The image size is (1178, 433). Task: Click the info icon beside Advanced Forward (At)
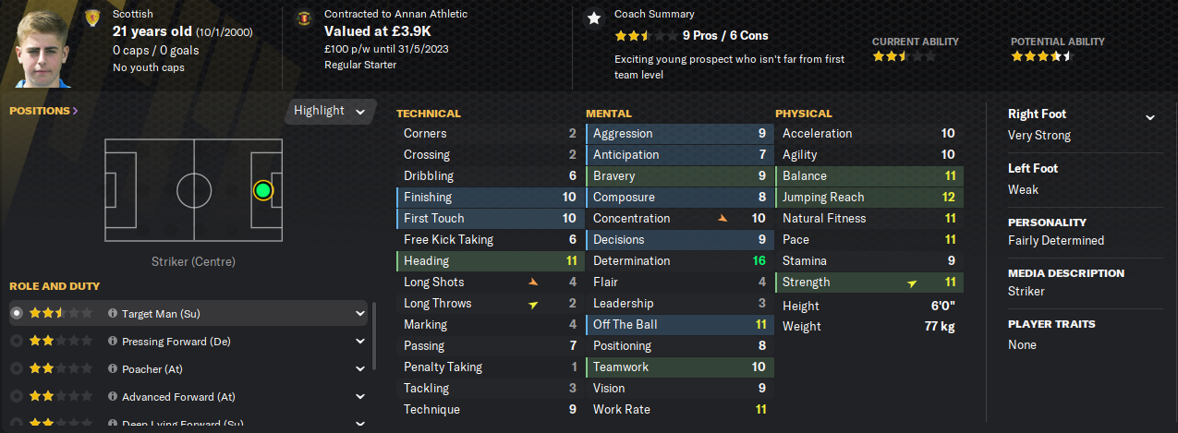pos(113,397)
